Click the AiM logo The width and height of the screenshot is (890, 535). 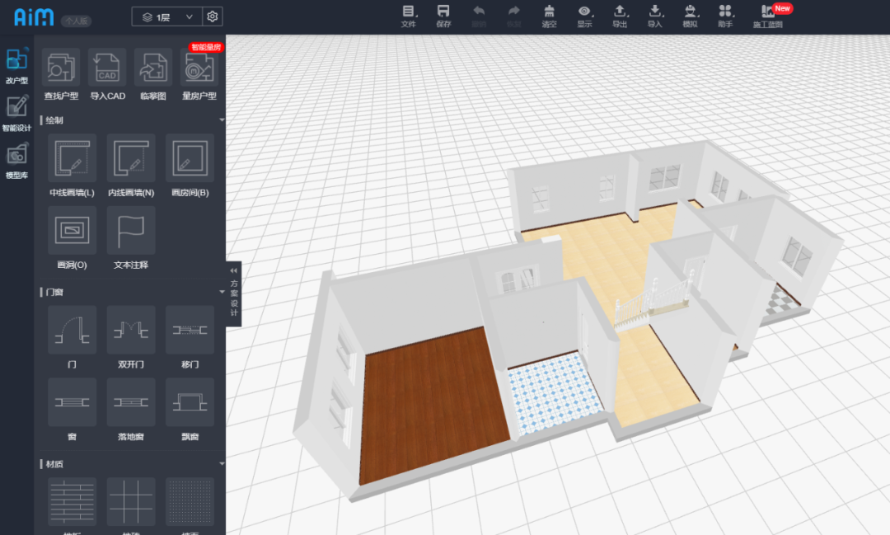coord(34,17)
